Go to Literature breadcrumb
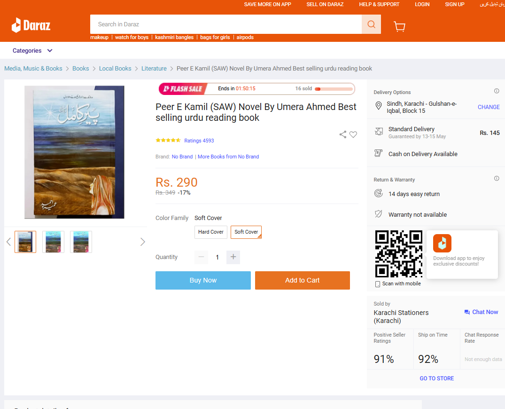Viewport: 505px width, 409px height. (154, 68)
